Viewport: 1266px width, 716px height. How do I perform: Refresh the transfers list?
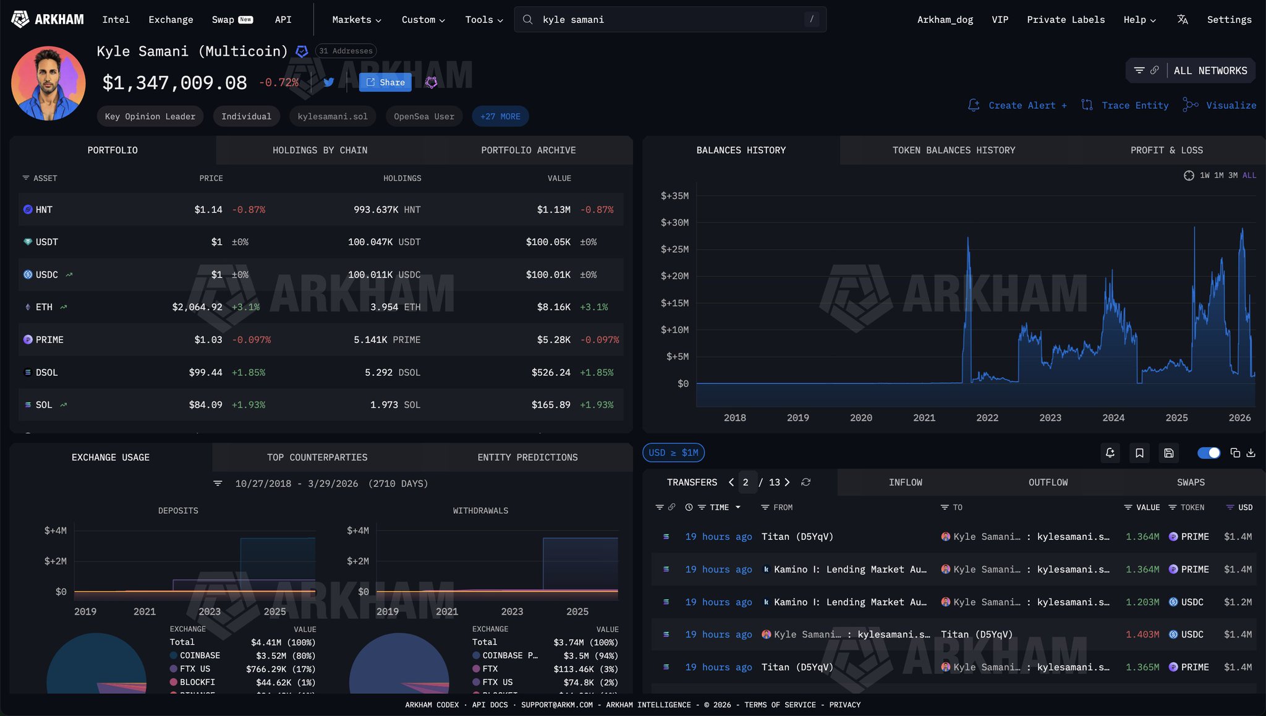[x=805, y=482]
